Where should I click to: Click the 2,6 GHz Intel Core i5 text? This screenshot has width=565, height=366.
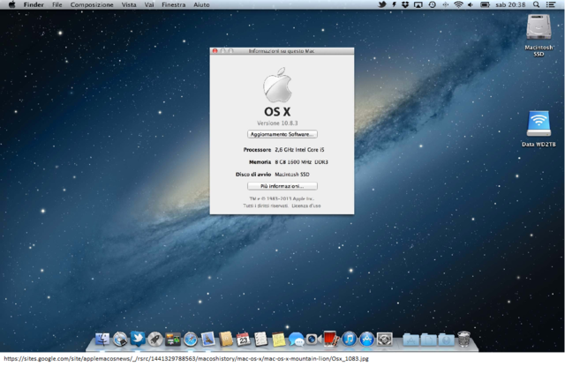(299, 150)
